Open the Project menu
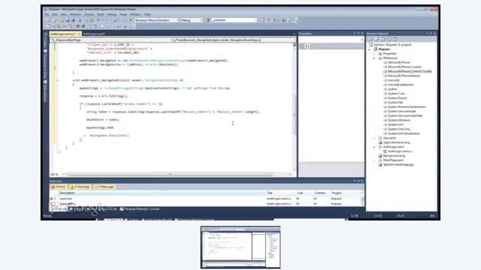Image resolution: width=481 pixels, height=270 pixels. tap(89, 14)
